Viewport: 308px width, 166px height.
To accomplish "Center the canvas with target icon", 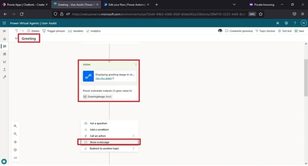I will (x=15, y=142).
